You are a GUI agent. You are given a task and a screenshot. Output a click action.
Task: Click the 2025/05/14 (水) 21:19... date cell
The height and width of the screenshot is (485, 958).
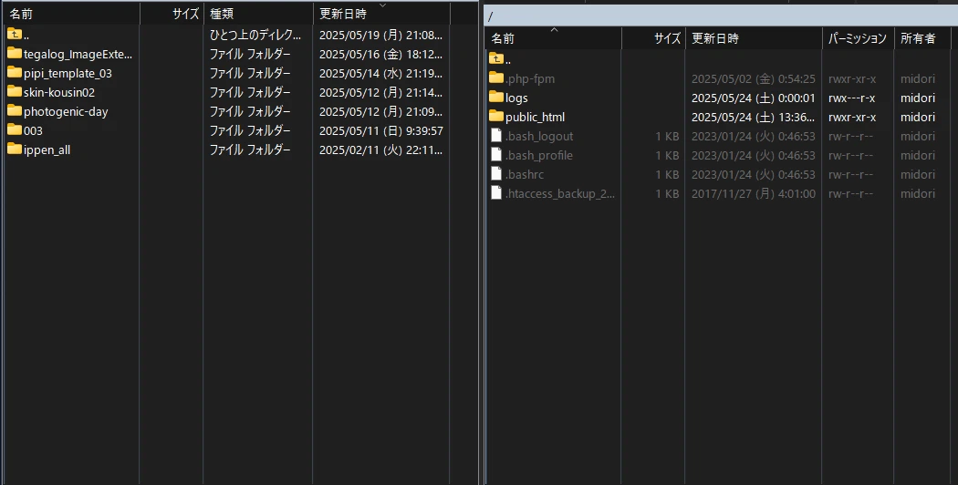click(380, 73)
